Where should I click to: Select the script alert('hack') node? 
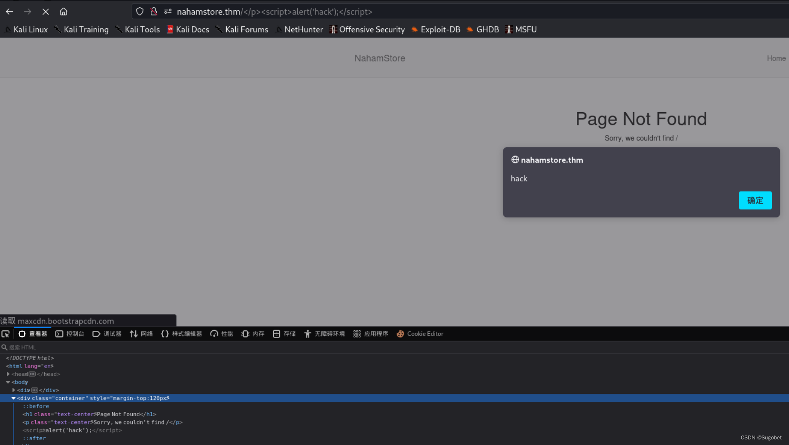click(x=72, y=430)
